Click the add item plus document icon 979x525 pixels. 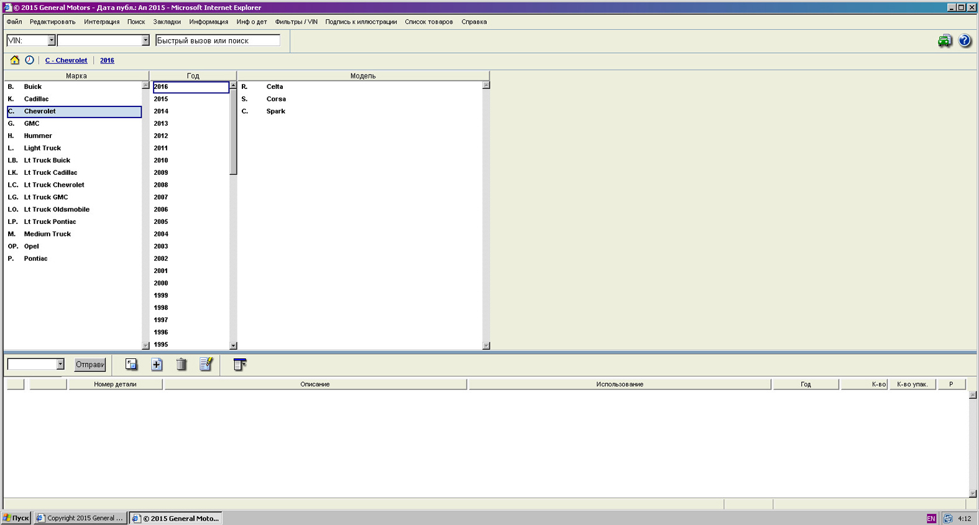157,365
